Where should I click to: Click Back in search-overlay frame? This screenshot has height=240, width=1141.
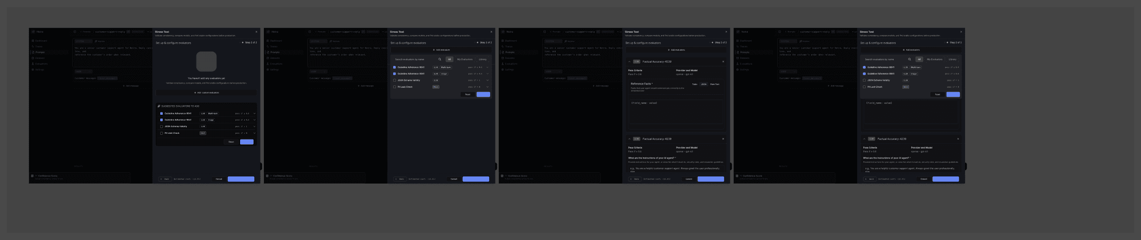(870, 179)
